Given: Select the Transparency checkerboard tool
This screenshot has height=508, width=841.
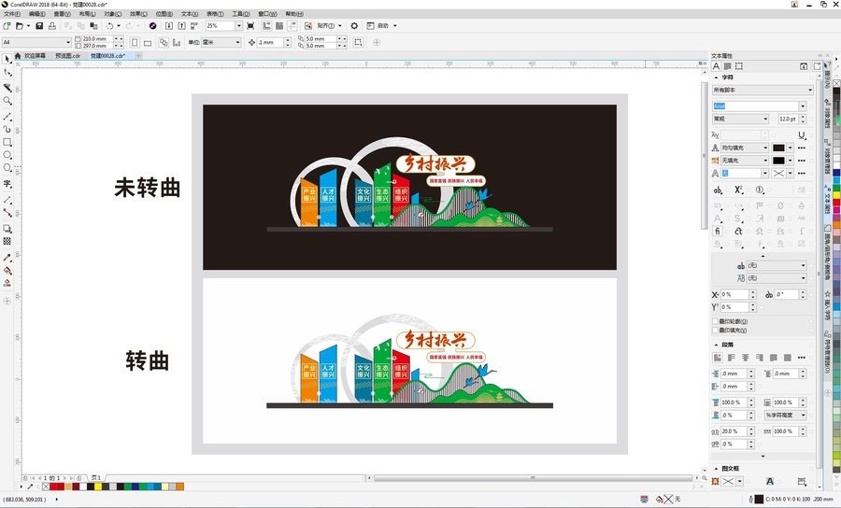Looking at the screenshot, I should [x=7, y=242].
